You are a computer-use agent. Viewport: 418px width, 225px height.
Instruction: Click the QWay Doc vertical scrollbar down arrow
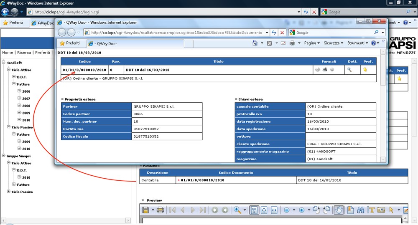click(383, 159)
